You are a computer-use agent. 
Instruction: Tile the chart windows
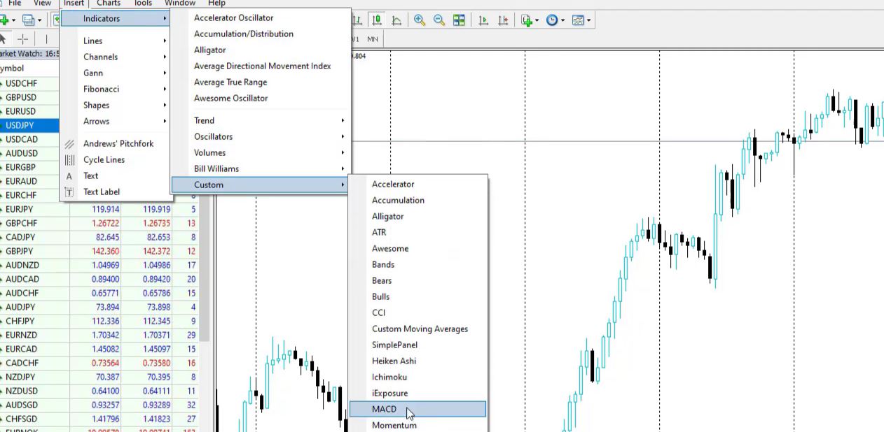click(x=459, y=20)
